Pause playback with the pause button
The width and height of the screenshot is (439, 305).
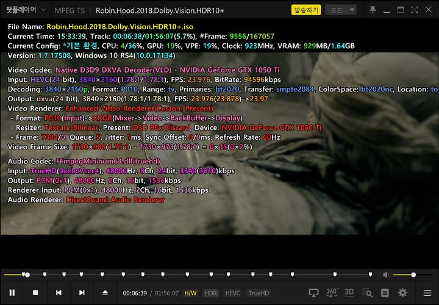click(x=12, y=293)
